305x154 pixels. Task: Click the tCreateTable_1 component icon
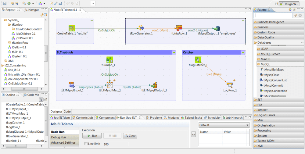pos(72,28)
